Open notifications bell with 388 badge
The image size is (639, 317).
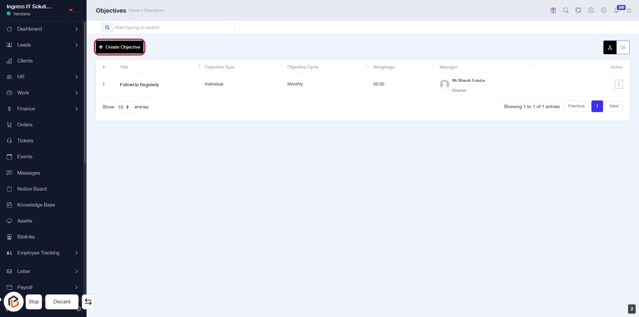(x=617, y=10)
